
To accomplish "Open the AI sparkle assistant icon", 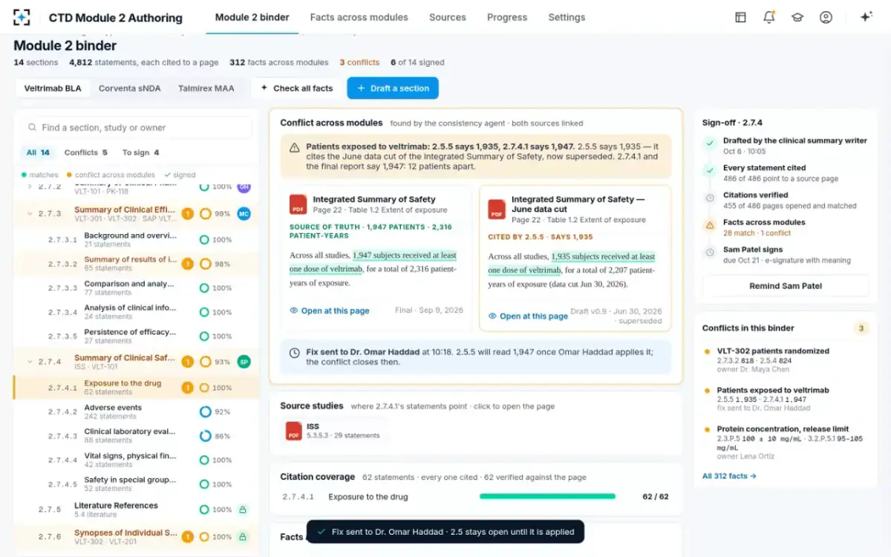I will [x=866, y=17].
